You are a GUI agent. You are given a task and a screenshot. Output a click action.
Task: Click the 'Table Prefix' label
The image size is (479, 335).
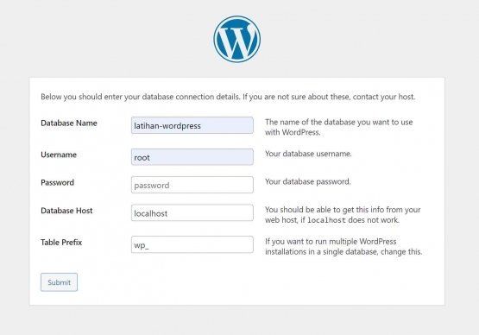61,243
